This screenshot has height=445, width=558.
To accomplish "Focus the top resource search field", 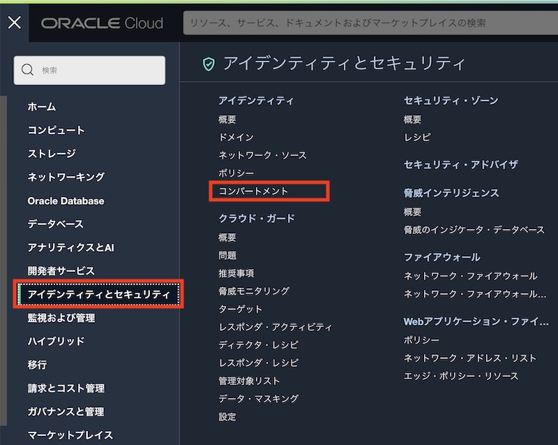I will [370, 23].
